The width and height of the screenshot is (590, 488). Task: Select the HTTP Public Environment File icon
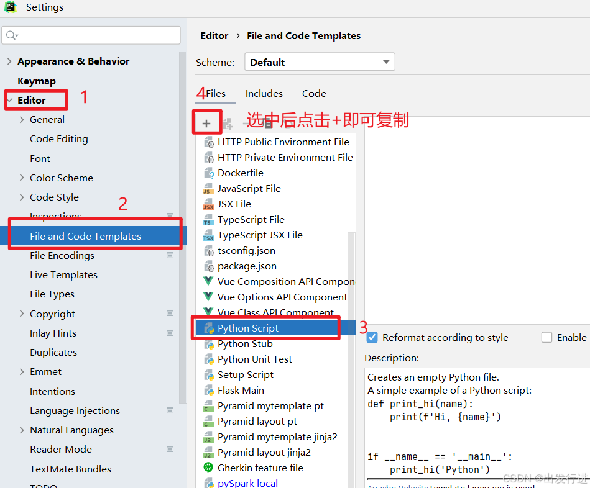[209, 142]
